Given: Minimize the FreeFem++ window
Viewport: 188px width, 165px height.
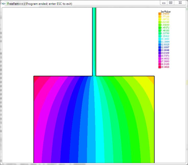Looking at the screenshot, I should click(164, 3).
